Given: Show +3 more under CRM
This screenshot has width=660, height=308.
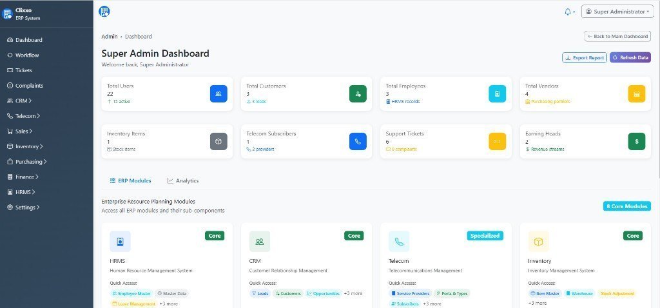Looking at the screenshot, I should coord(353,293).
